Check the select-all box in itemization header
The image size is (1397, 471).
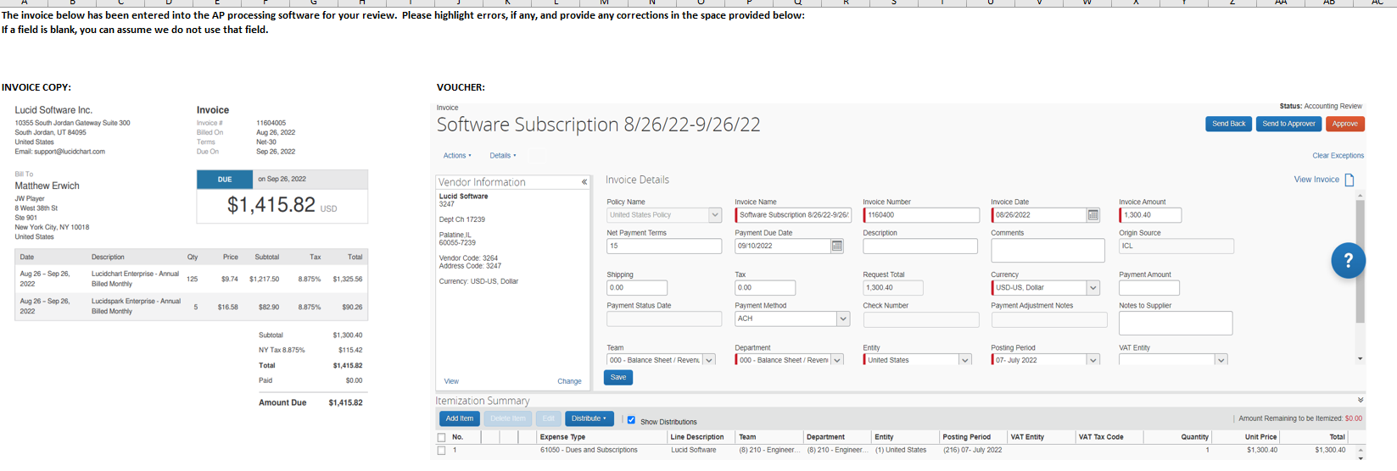[441, 437]
